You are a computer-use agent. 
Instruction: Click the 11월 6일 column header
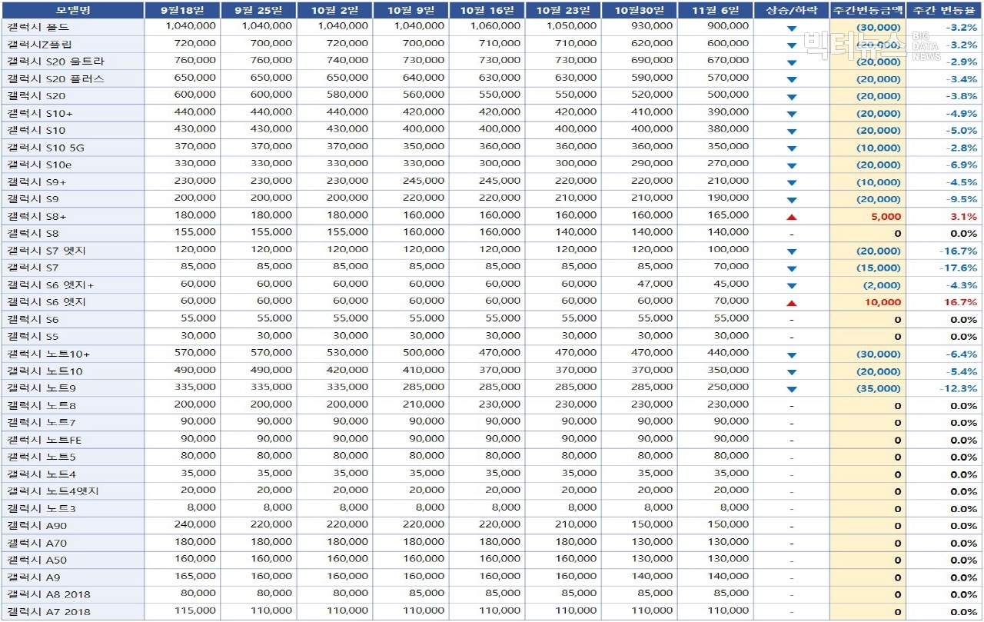click(715, 10)
